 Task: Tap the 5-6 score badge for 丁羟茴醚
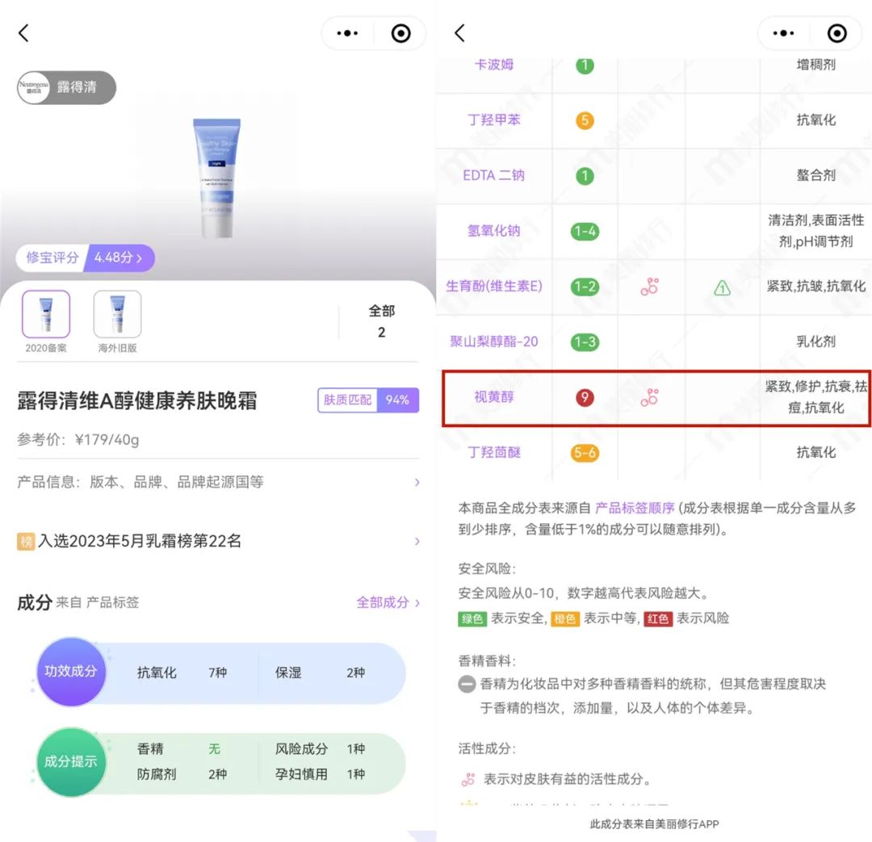coord(585,453)
